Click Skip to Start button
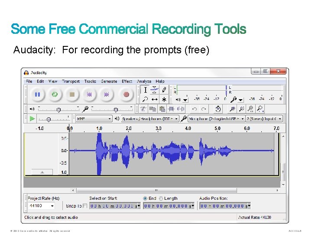 click(x=89, y=94)
